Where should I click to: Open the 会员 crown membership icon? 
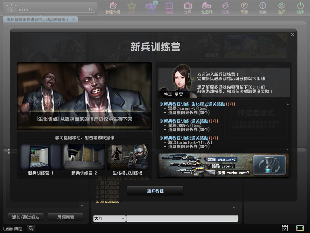click(132, 8)
